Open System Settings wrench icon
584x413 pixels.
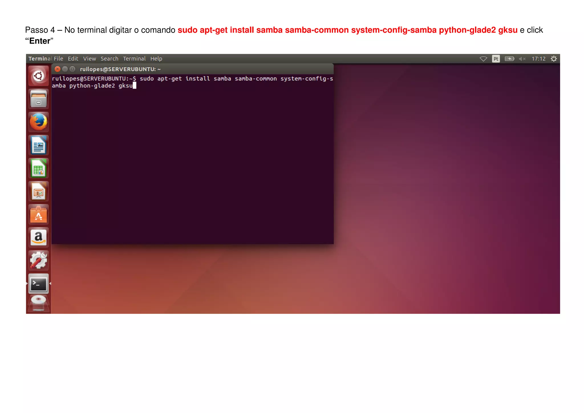click(x=38, y=261)
